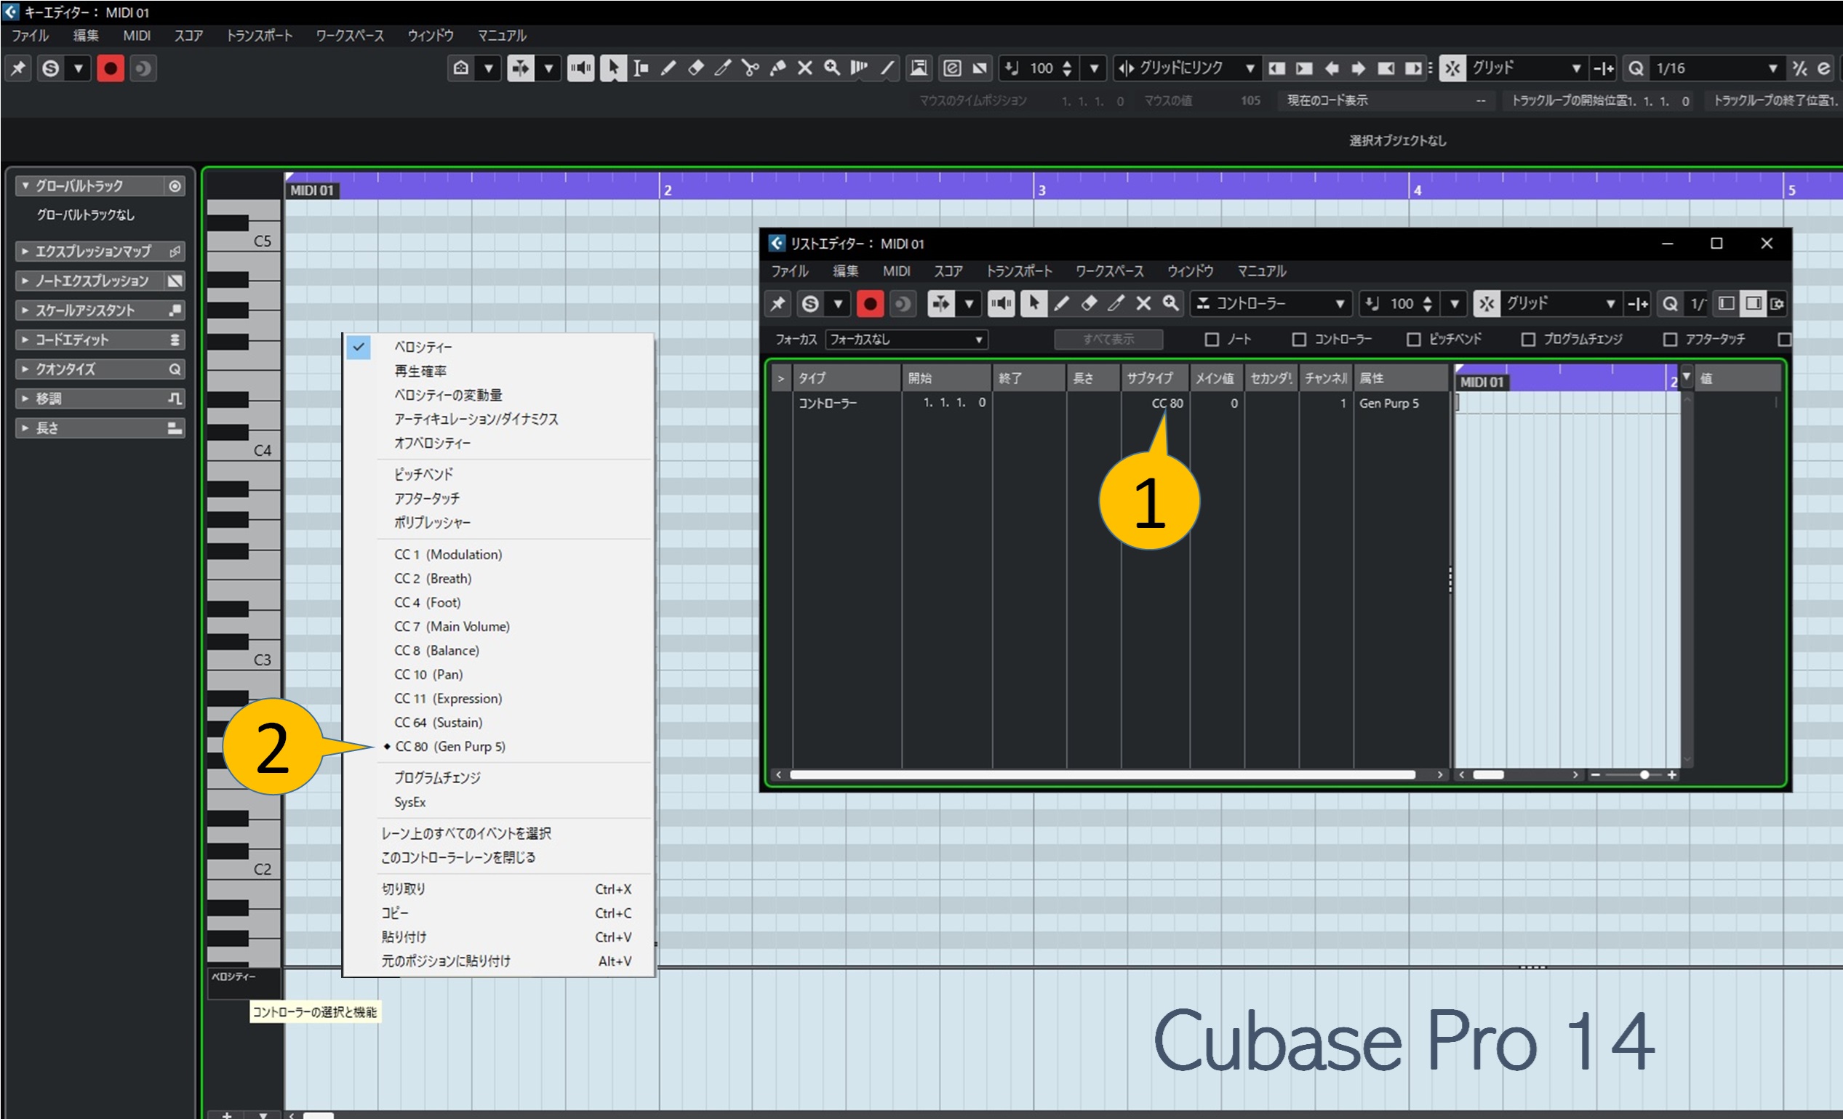Screen dimensions: 1843x1119
Task: Click the Adapt to Zoom grid icon in Key Editor
Action: [x=1604, y=69]
